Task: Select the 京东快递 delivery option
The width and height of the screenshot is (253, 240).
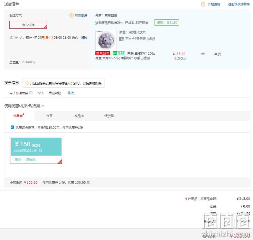Action: click(28, 25)
